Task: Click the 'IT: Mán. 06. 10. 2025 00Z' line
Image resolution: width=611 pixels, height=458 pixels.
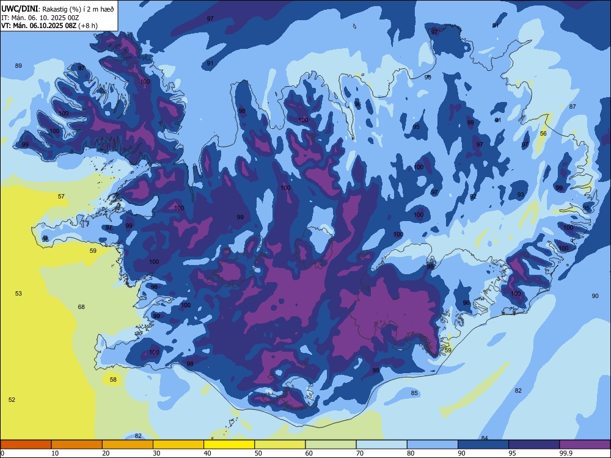Action: [40, 18]
